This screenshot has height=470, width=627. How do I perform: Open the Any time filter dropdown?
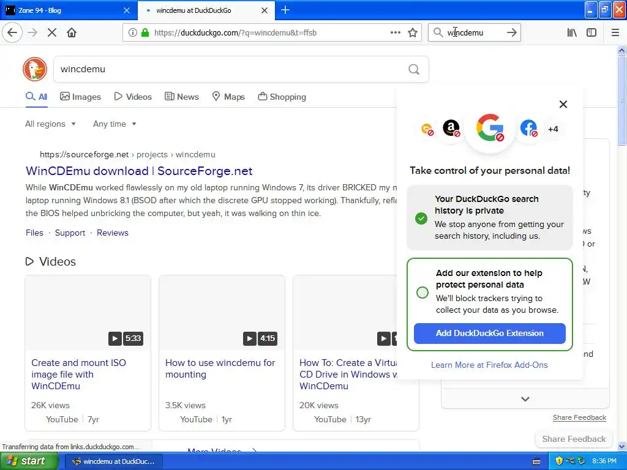point(115,124)
